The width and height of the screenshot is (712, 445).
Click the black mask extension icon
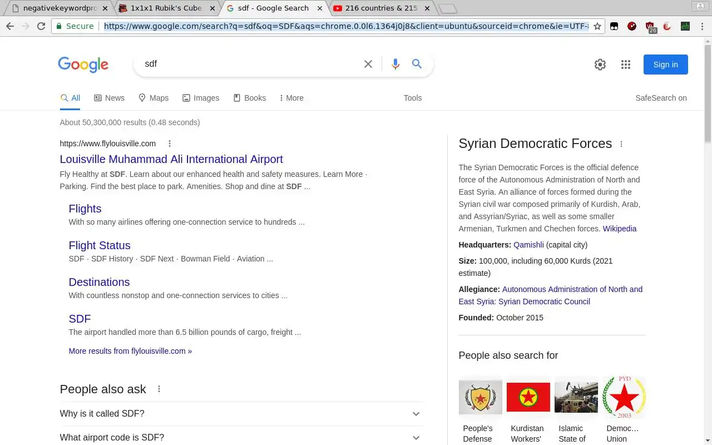tap(614, 26)
